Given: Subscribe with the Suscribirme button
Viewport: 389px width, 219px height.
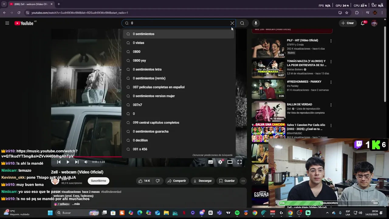Looking at the screenshot, I should pyautogui.click(x=98, y=181).
